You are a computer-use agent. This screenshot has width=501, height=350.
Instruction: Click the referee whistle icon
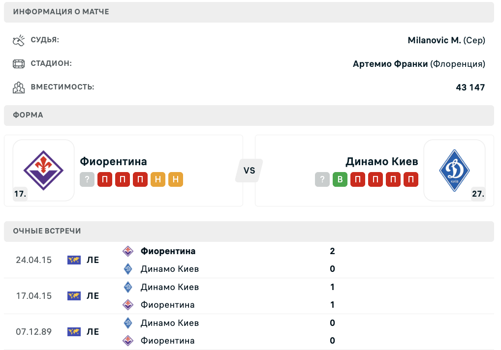pos(18,40)
